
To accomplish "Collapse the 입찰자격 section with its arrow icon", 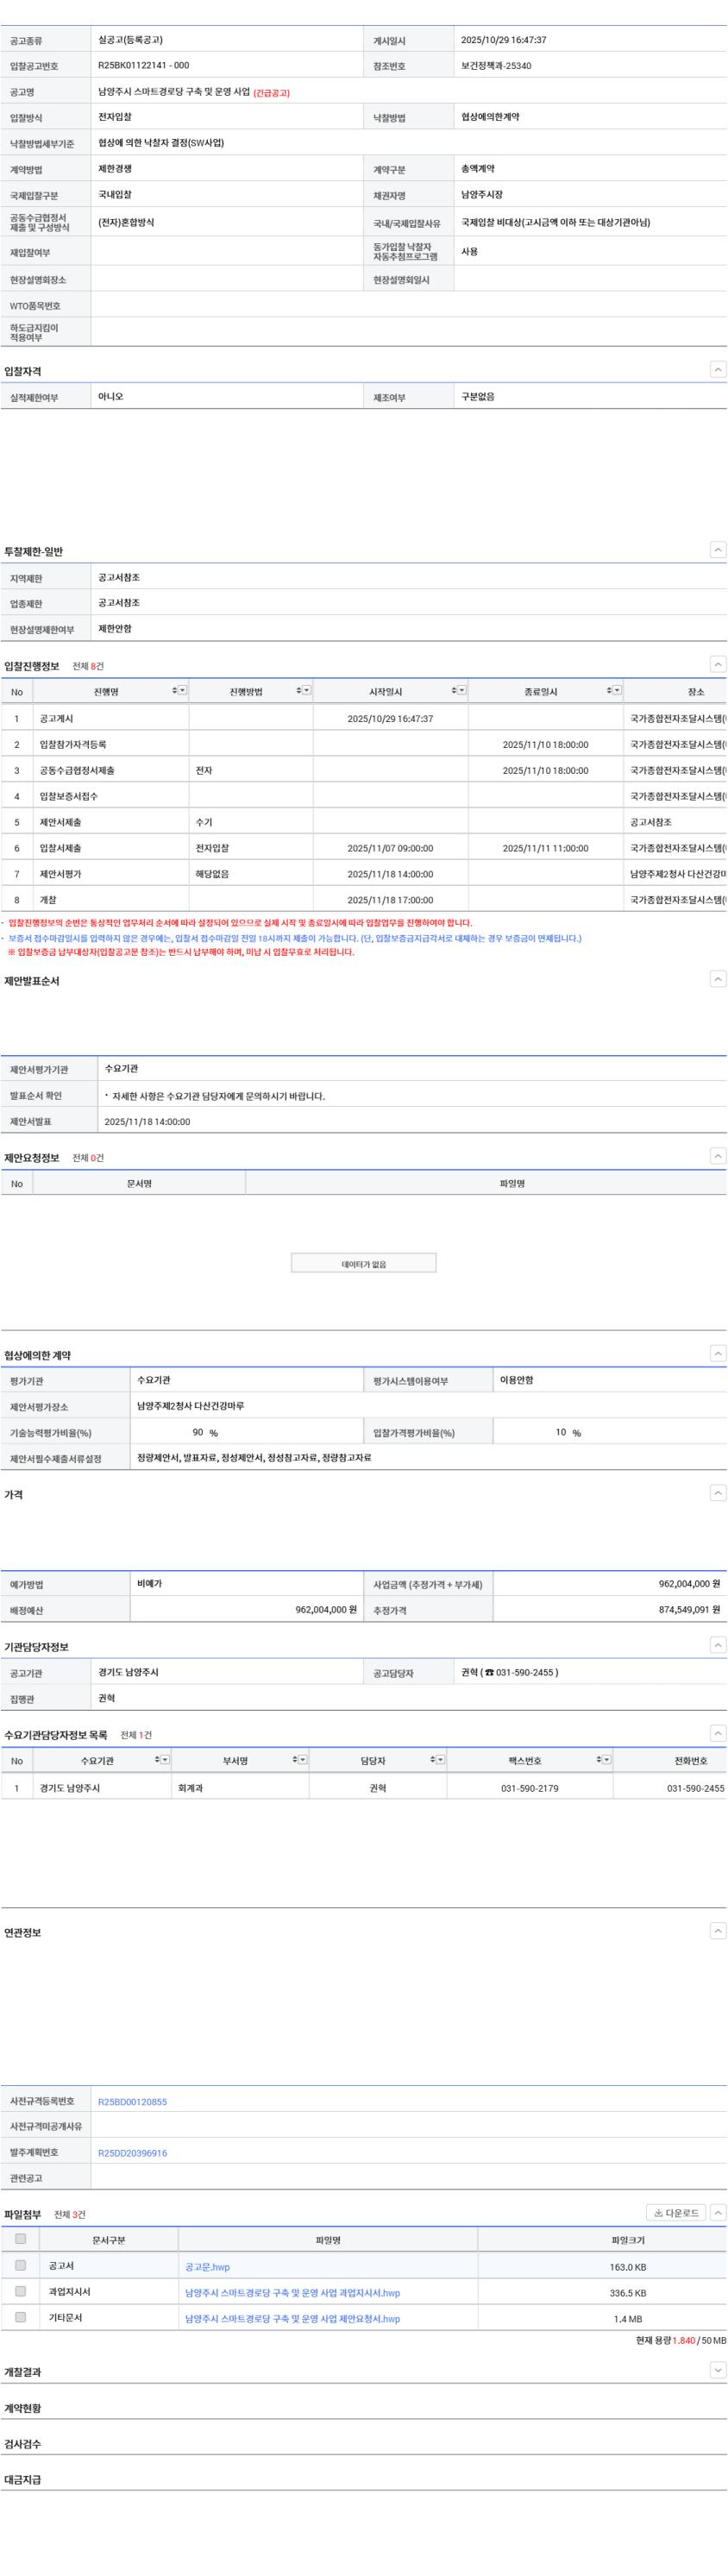I will [717, 370].
